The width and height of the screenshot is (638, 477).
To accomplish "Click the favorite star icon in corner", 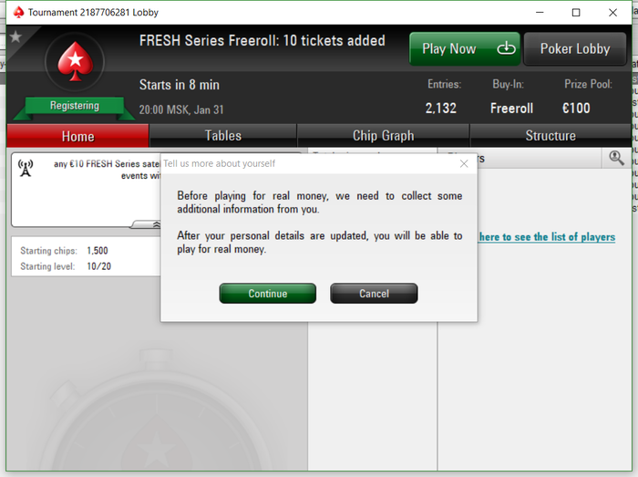I will point(15,36).
